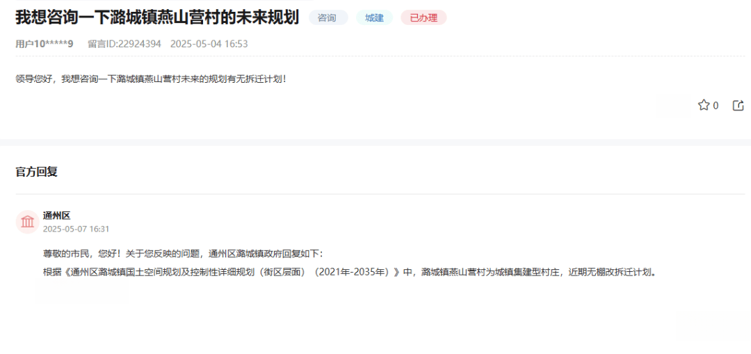This screenshot has width=751, height=354.
Task: Select the 咨询 tag
Action: tap(328, 17)
